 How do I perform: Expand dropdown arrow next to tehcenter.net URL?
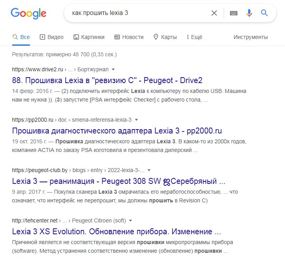tap(131, 220)
